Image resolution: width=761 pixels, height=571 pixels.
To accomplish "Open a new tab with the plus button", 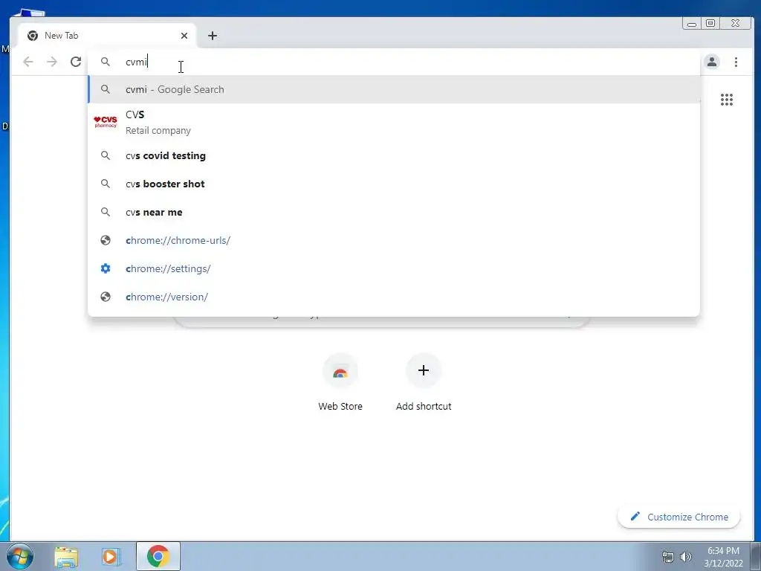I will pos(212,36).
